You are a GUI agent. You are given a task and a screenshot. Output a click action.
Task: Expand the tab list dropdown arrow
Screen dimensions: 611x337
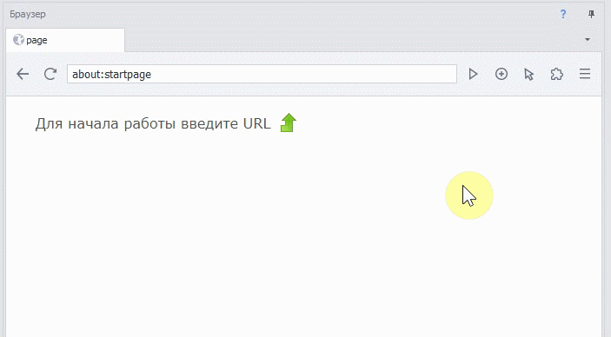pyautogui.click(x=588, y=39)
